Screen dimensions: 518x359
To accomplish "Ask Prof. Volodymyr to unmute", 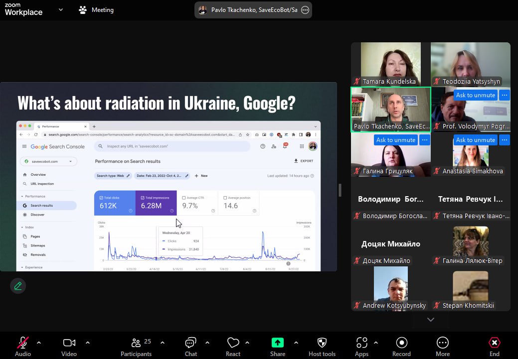I will pos(475,95).
